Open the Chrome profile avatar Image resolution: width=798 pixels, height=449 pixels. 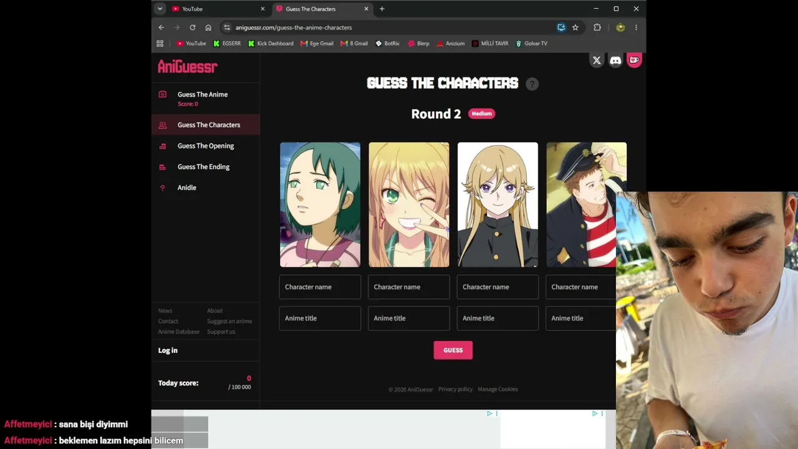point(620,27)
